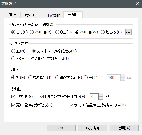Open custom format settings ellipsis button

(x=129, y=32)
